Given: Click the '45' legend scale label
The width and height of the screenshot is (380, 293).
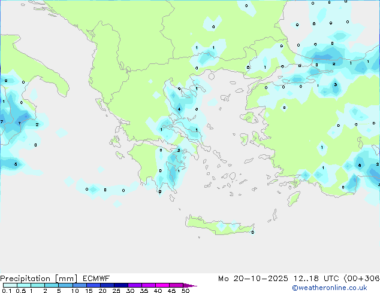Looking at the screenshot, I should 171,291.
